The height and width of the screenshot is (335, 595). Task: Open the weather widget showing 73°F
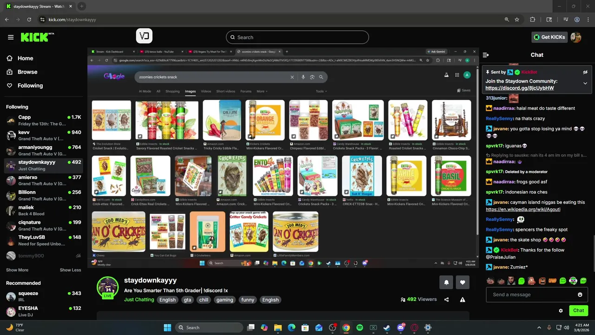pos(15,328)
